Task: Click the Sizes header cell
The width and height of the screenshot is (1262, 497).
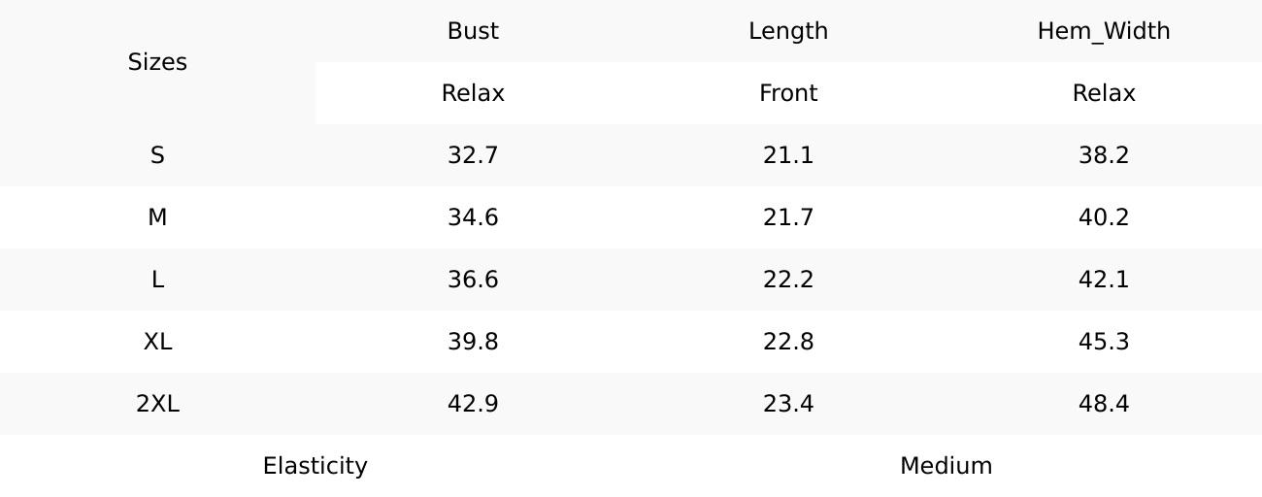Action: coord(157,62)
